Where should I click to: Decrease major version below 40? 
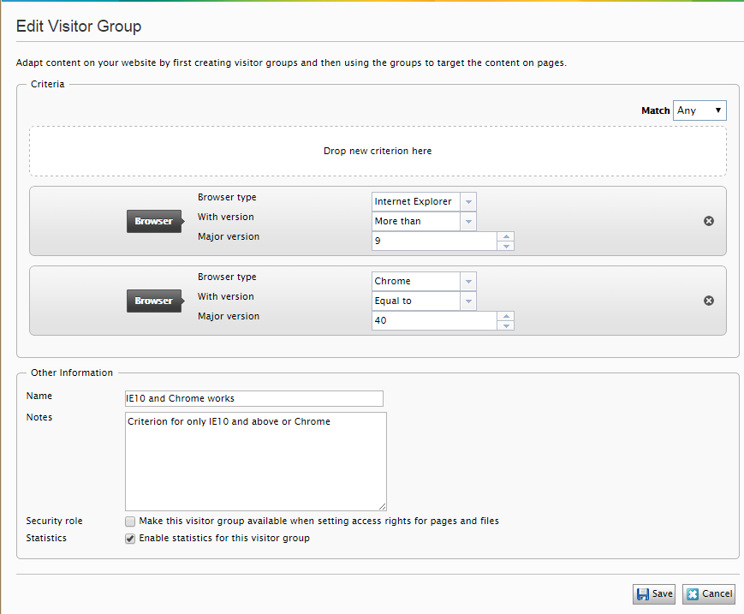click(x=506, y=325)
